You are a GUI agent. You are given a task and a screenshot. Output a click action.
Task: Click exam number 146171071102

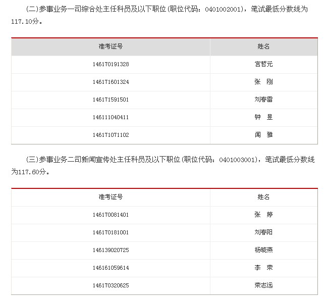[111, 135]
